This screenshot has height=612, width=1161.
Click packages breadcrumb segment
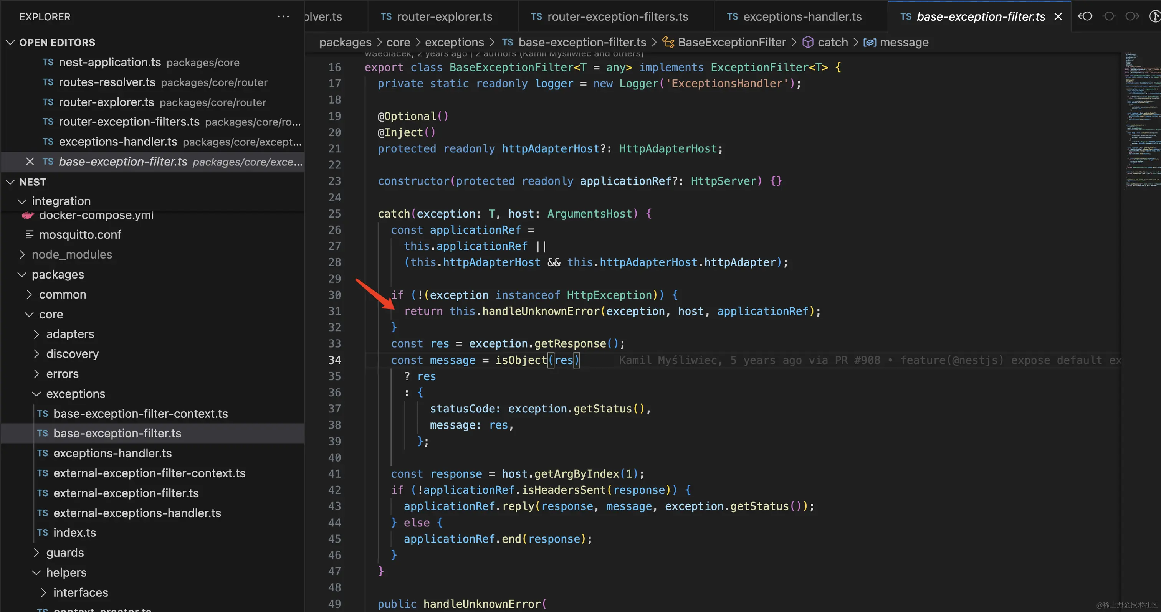pos(345,42)
